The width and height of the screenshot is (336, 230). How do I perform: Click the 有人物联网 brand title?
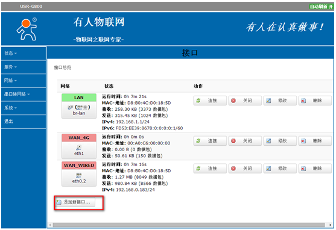pos(99,22)
